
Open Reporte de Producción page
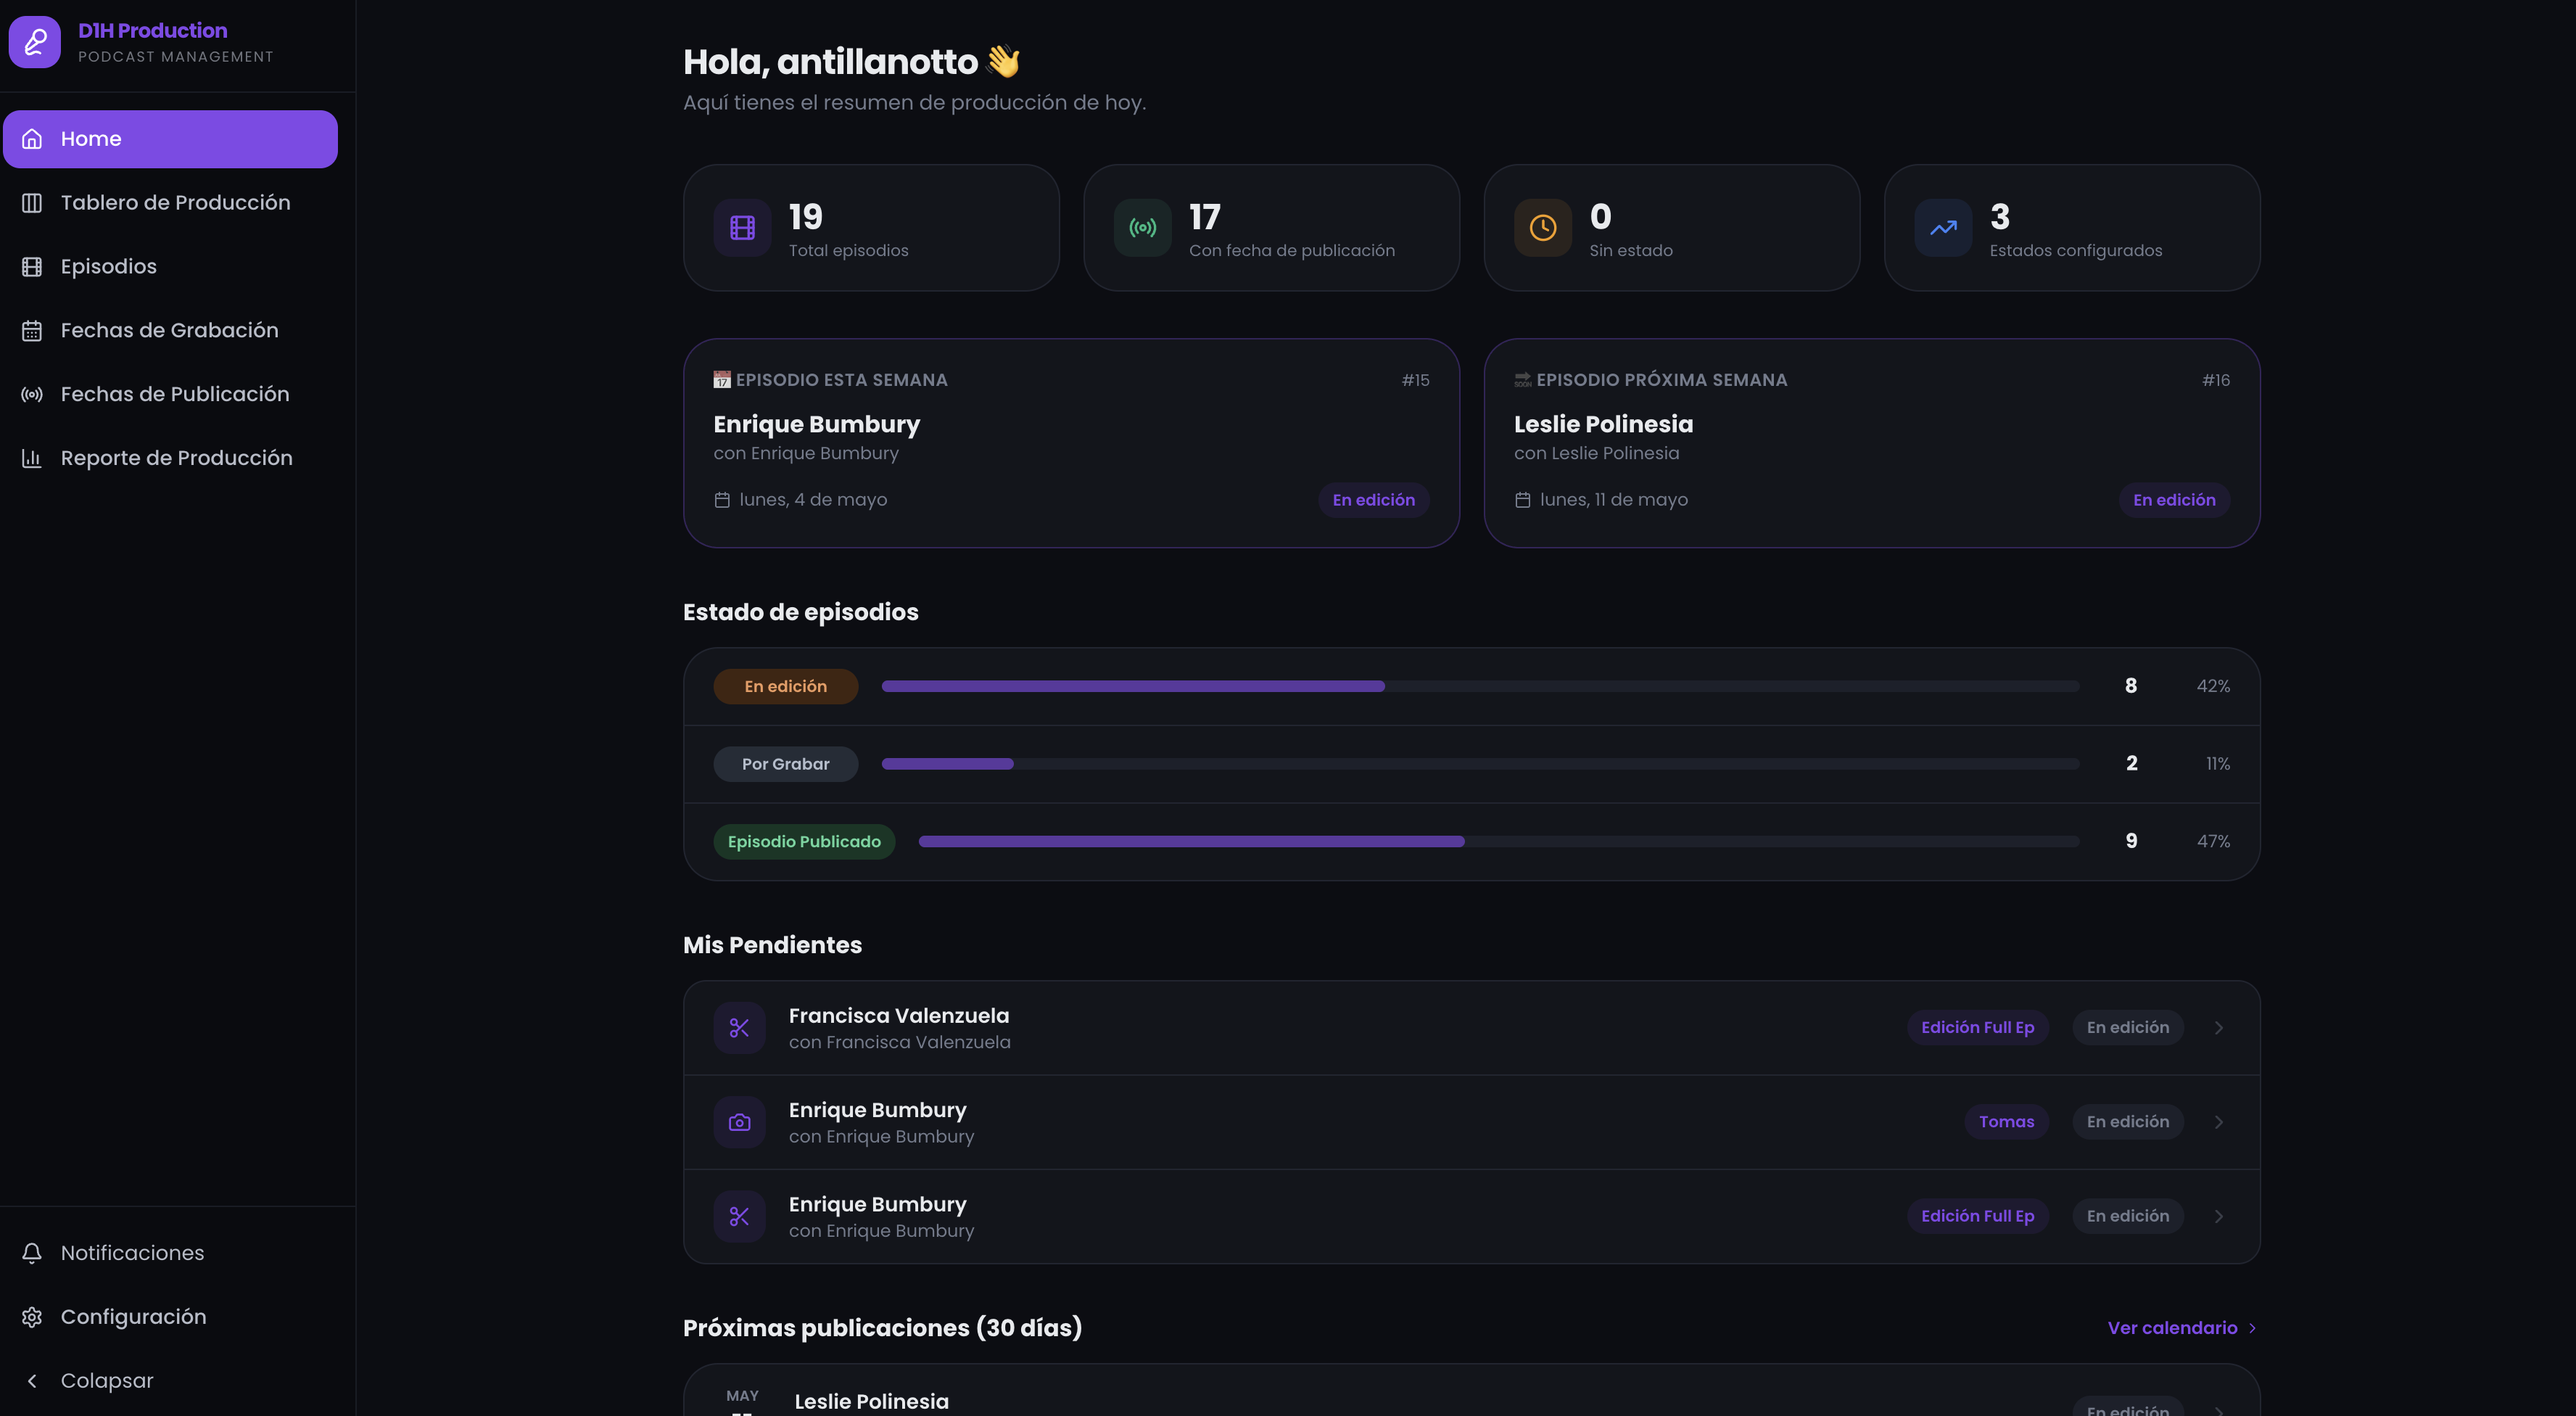click(170, 459)
